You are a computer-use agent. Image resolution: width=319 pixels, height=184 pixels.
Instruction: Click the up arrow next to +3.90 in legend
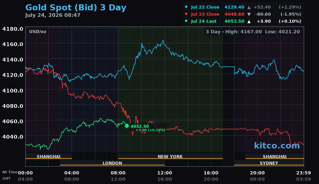249,21
